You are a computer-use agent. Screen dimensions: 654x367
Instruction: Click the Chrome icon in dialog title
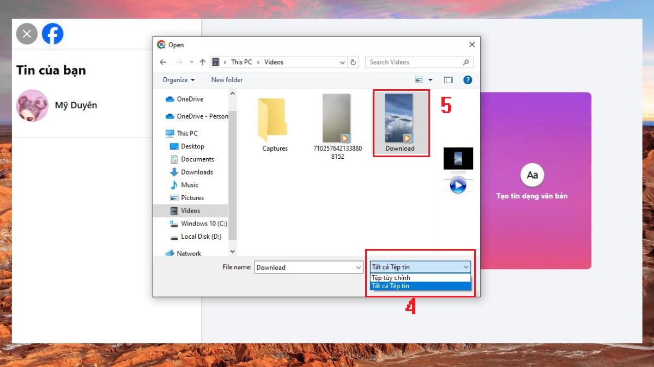pos(161,45)
